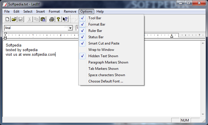The image size is (208, 125).
Task: Click the Copy icon in toolbar
Action: tap(36, 19)
